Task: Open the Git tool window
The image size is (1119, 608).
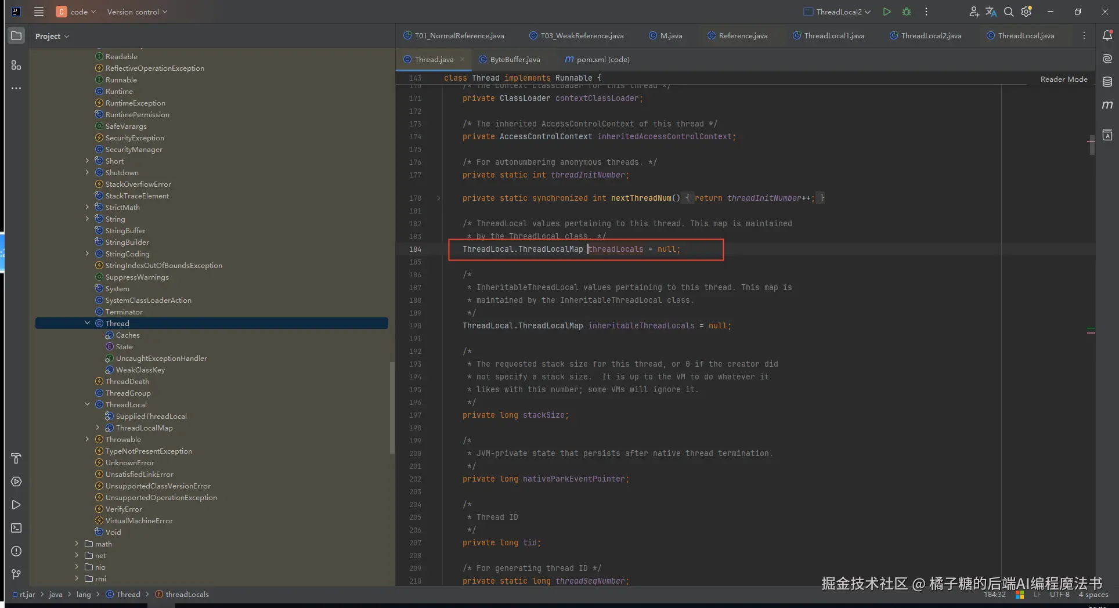Action: [x=16, y=574]
